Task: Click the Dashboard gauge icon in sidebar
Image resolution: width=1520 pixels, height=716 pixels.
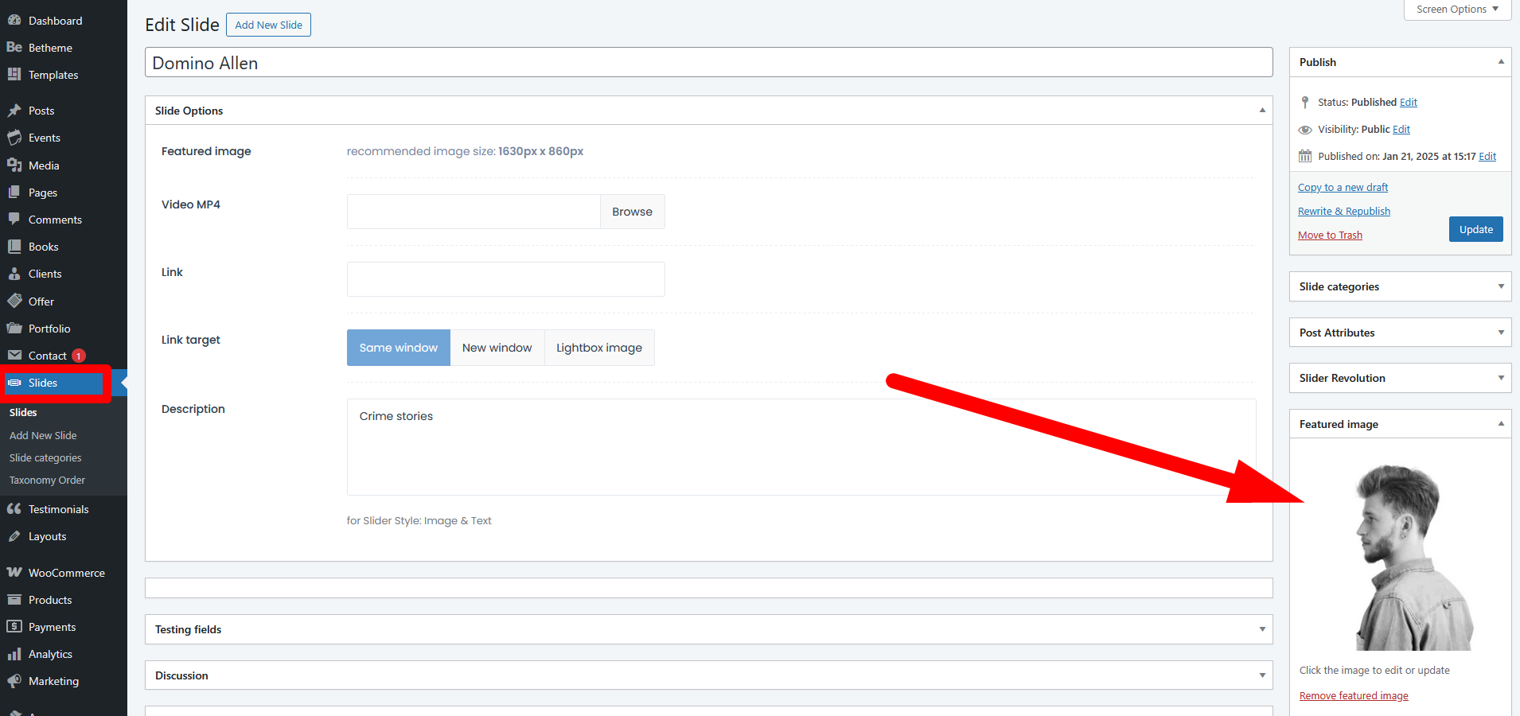Action: point(14,21)
